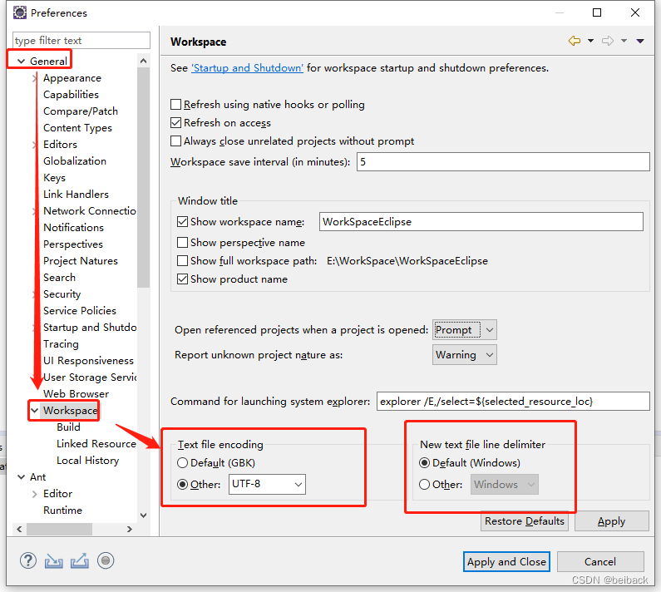Select Other line delimiter radio button
661x592 pixels.
pos(425,485)
